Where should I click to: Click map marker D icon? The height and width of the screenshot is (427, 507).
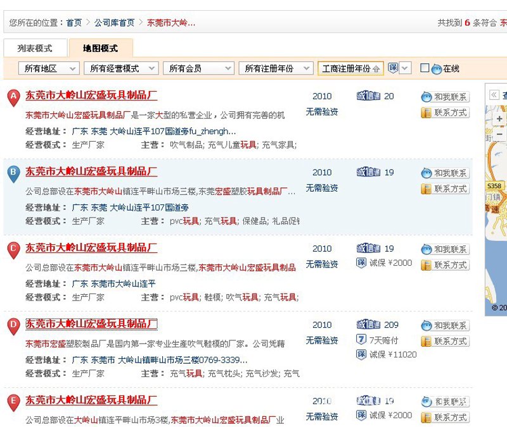click(13, 326)
